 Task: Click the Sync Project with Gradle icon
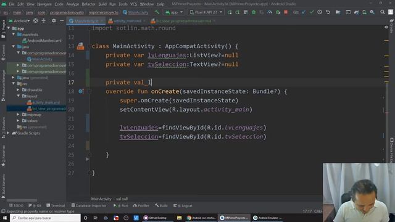356,12
